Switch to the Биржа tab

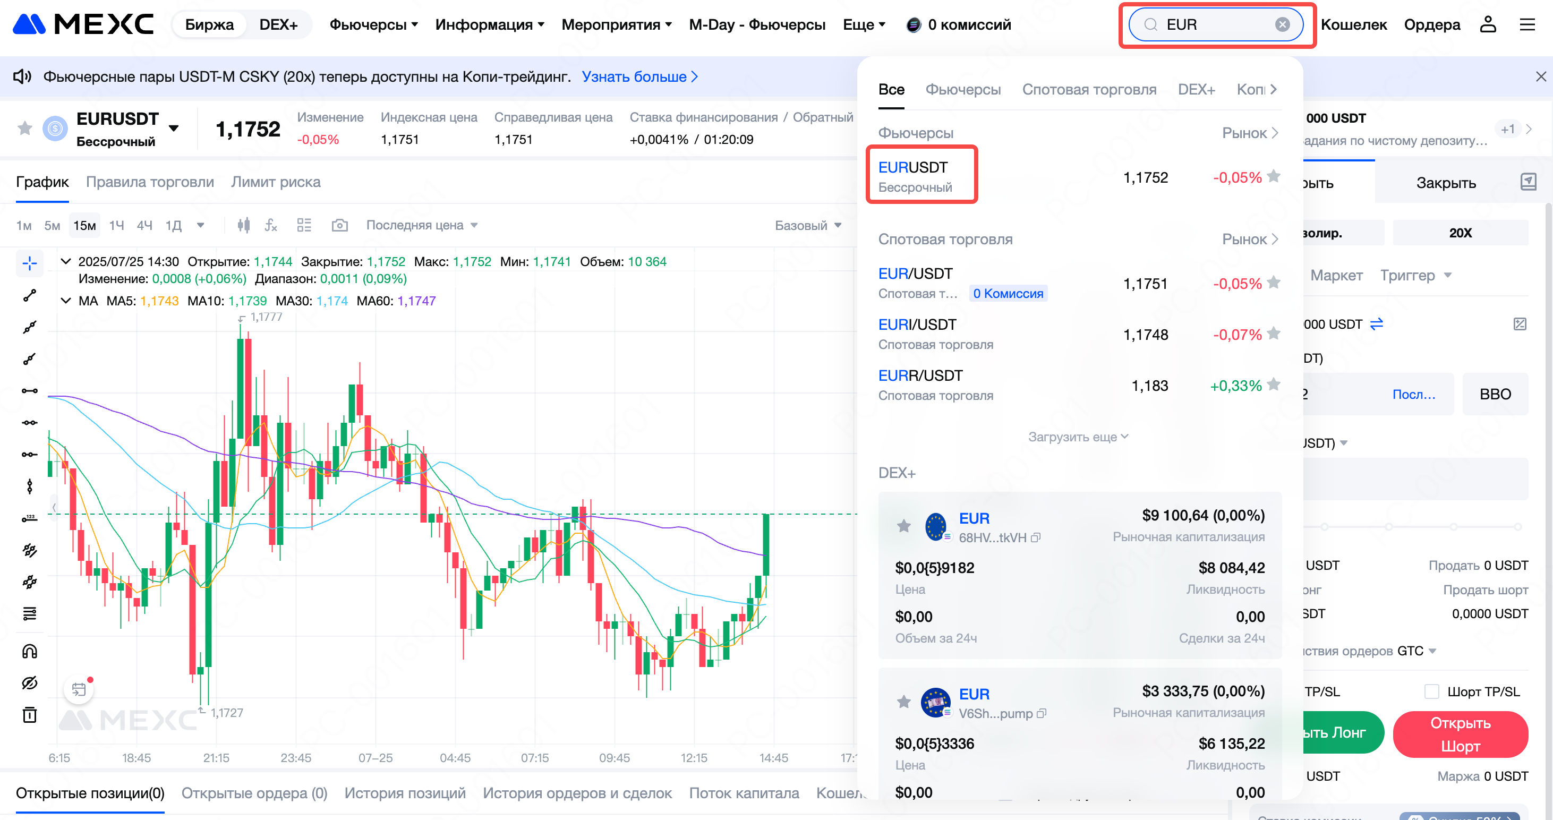tap(209, 25)
